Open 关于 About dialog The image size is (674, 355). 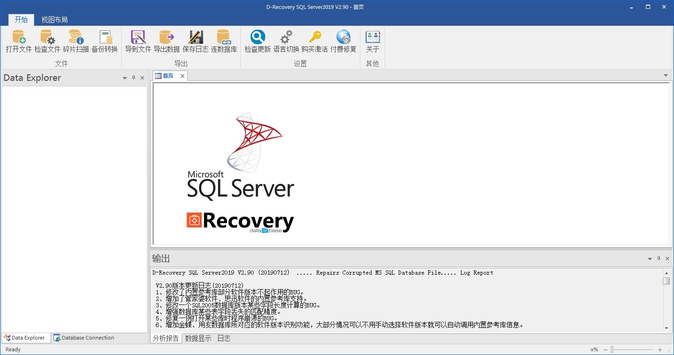pos(372,41)
